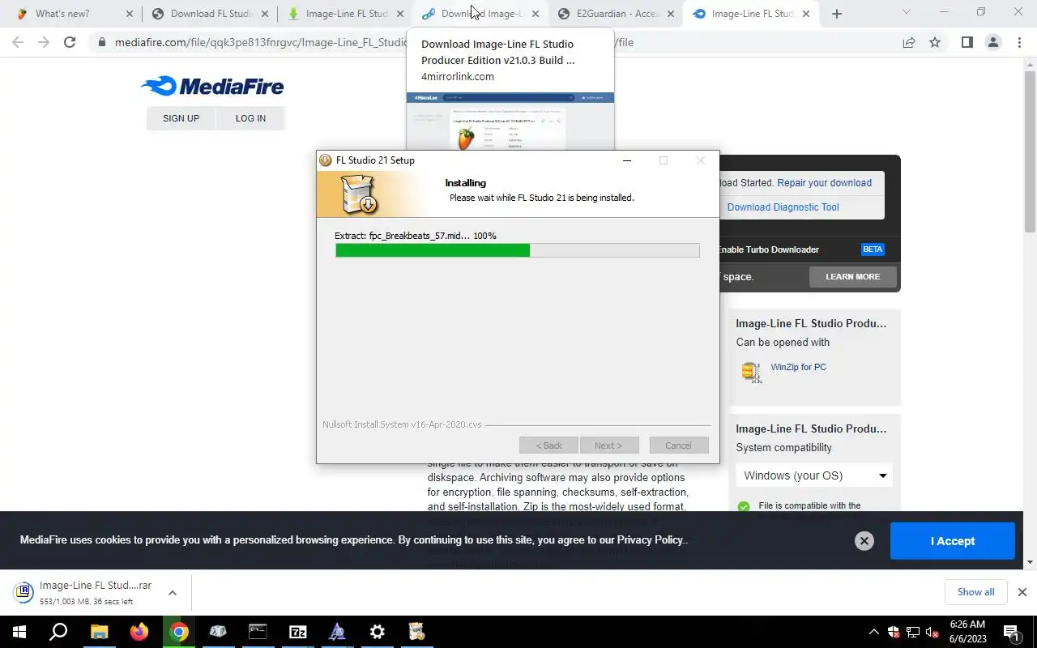Bookmark this page with the star icon
The image size is (1037, 648).
click(x=935, y=42)
